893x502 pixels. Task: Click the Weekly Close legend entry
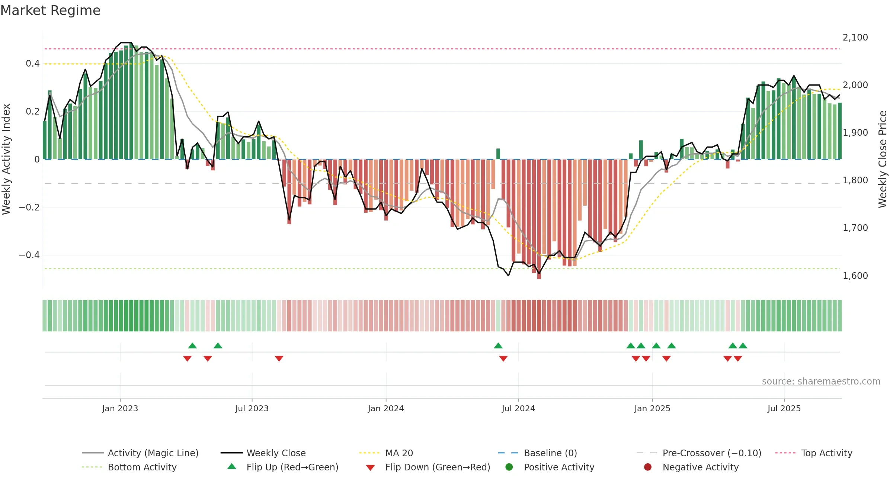(x=263, y=453)
